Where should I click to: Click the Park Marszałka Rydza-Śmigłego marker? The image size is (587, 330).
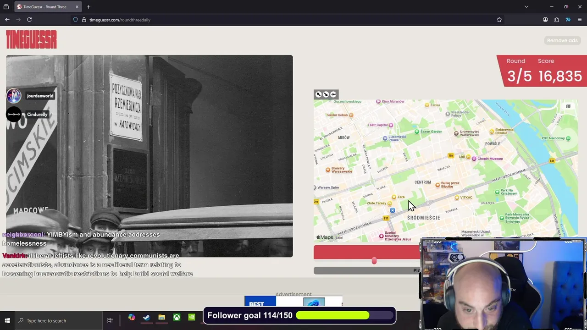coord(501,218)
